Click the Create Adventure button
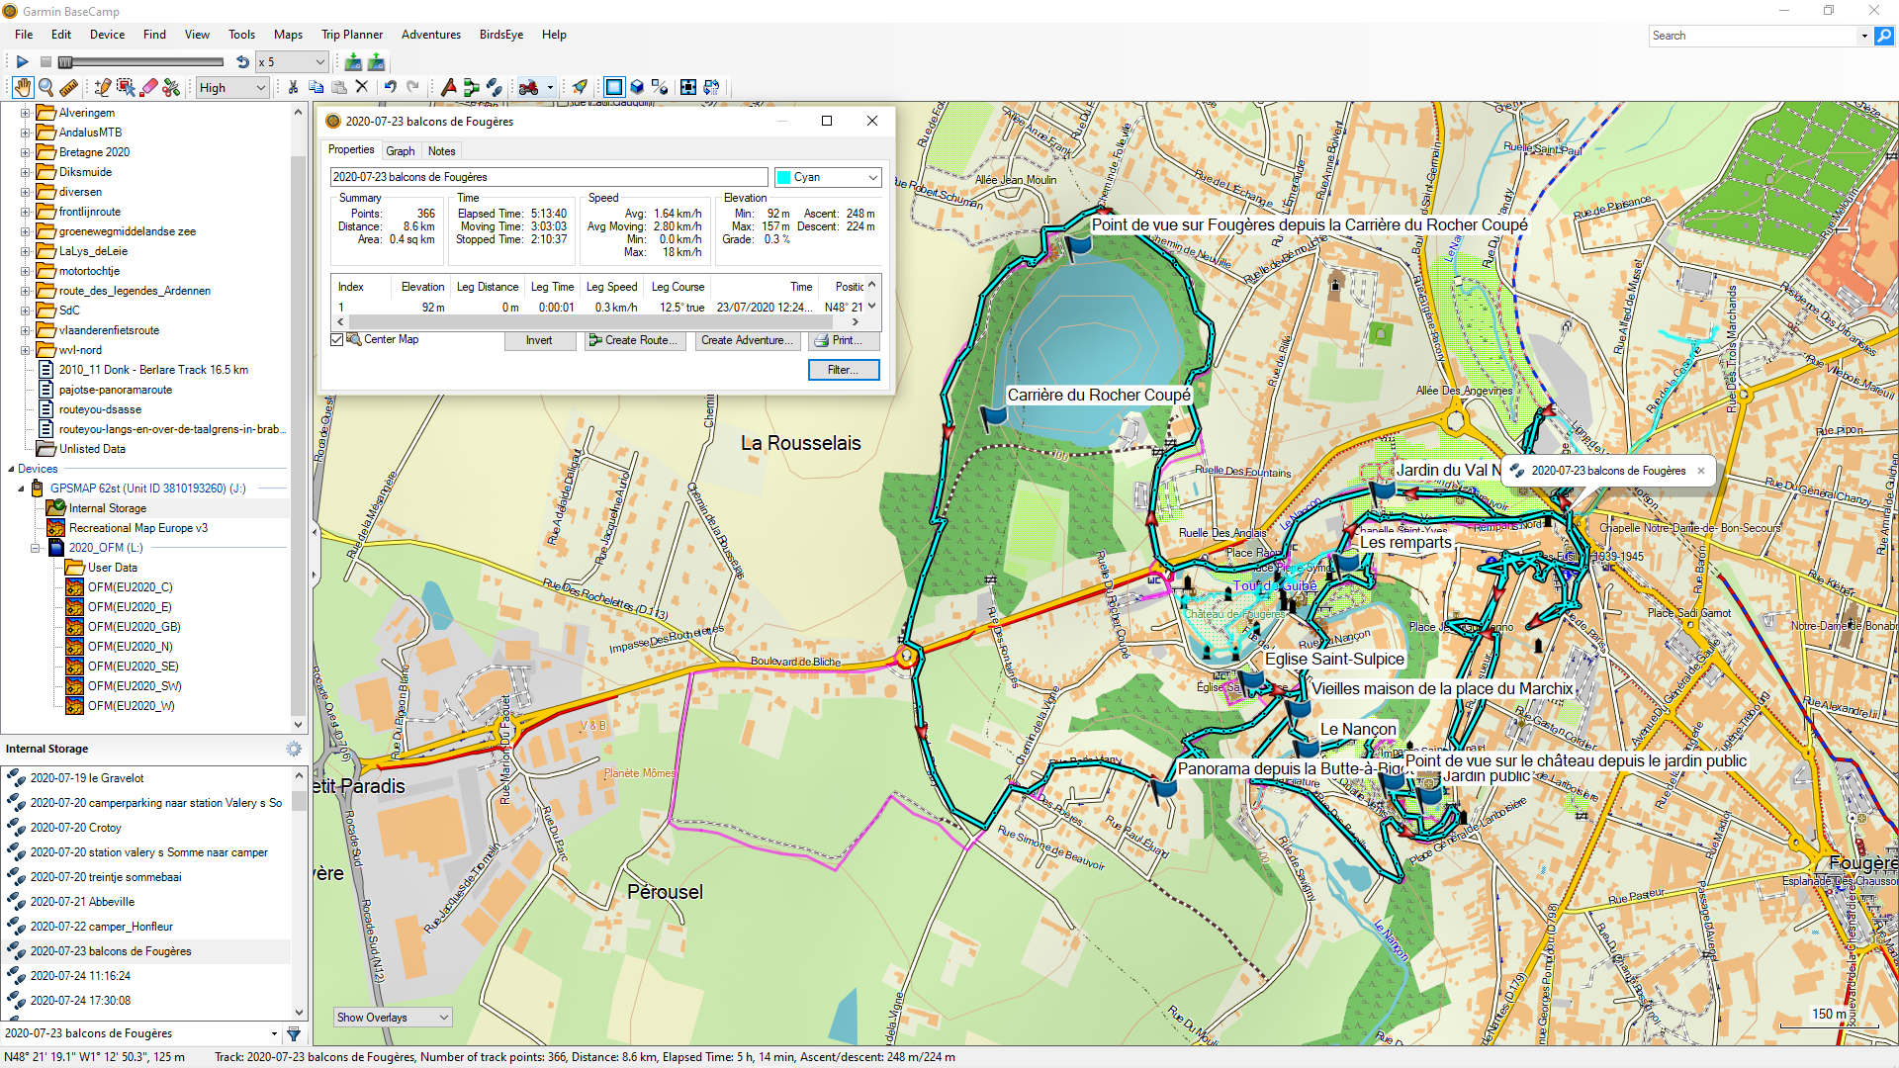 tap(748, 340)
